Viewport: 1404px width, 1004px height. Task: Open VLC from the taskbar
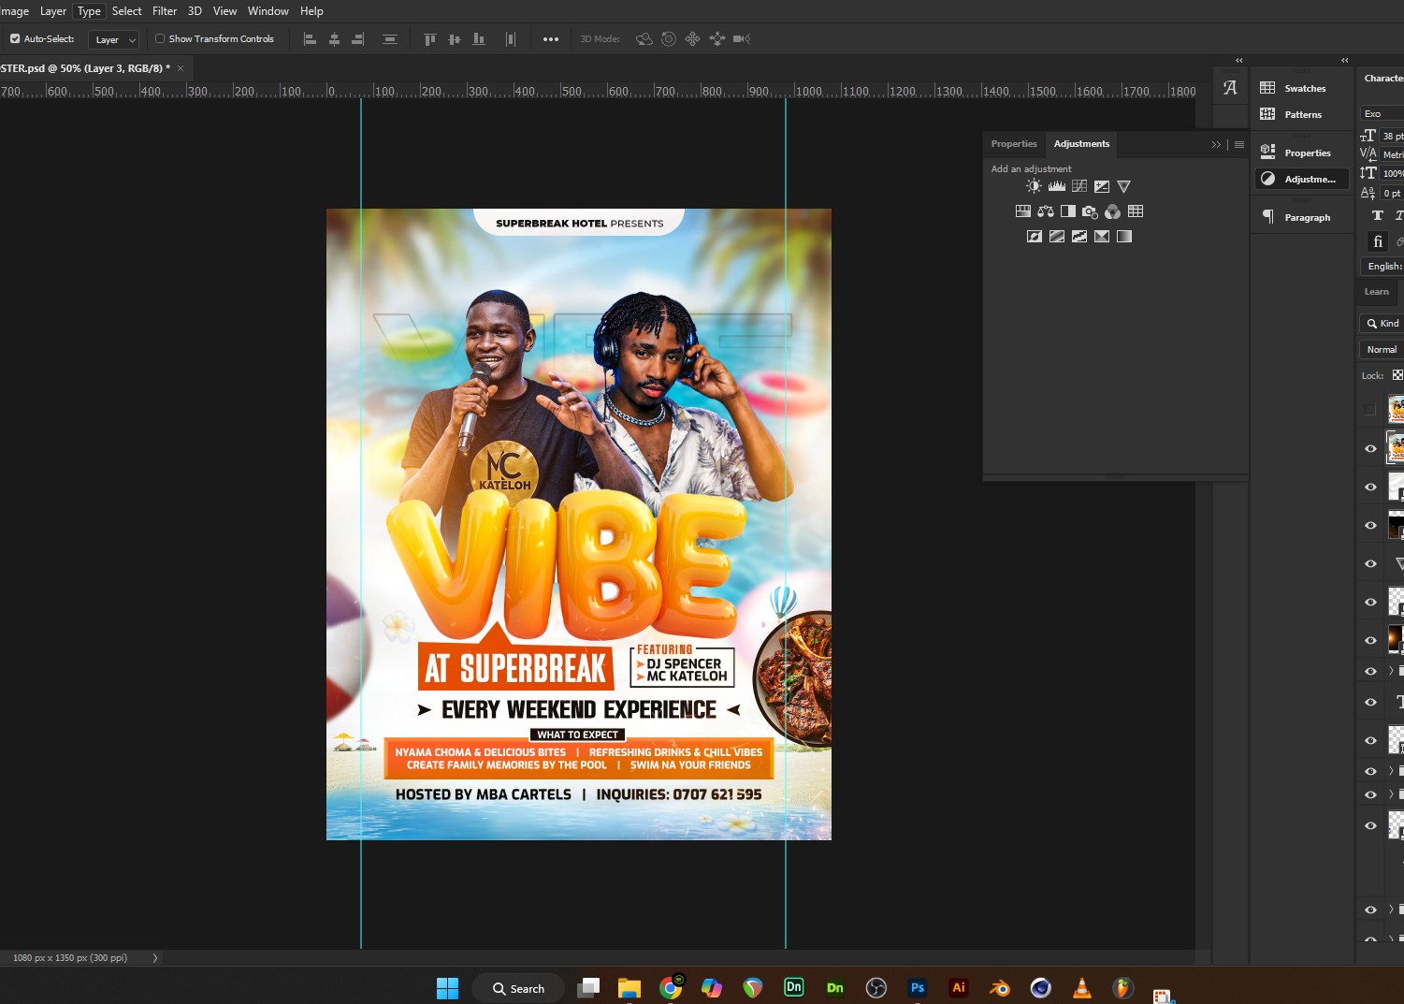1081,987
